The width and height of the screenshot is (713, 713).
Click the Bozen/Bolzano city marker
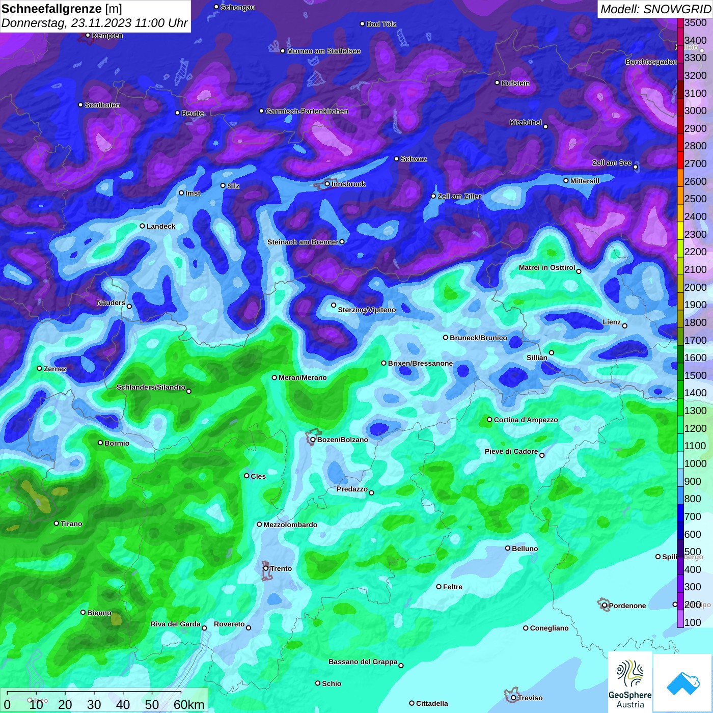(x=313, y=440)
